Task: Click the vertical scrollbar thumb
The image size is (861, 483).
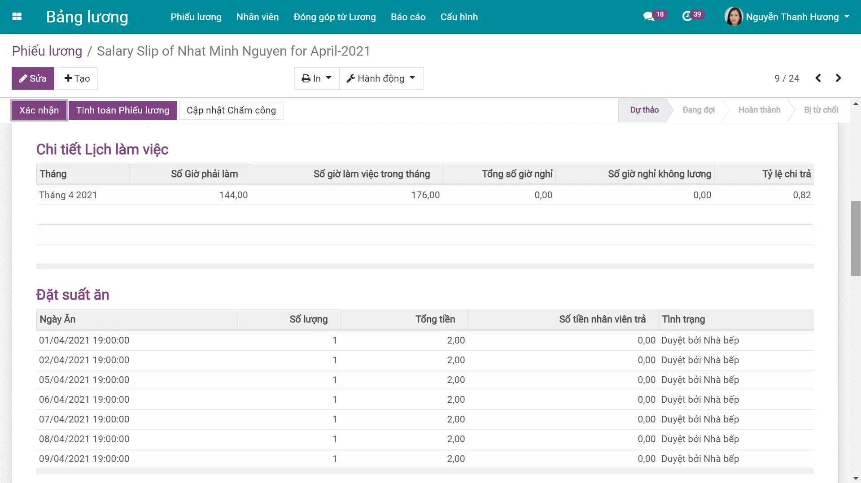Action: point(856,238)
